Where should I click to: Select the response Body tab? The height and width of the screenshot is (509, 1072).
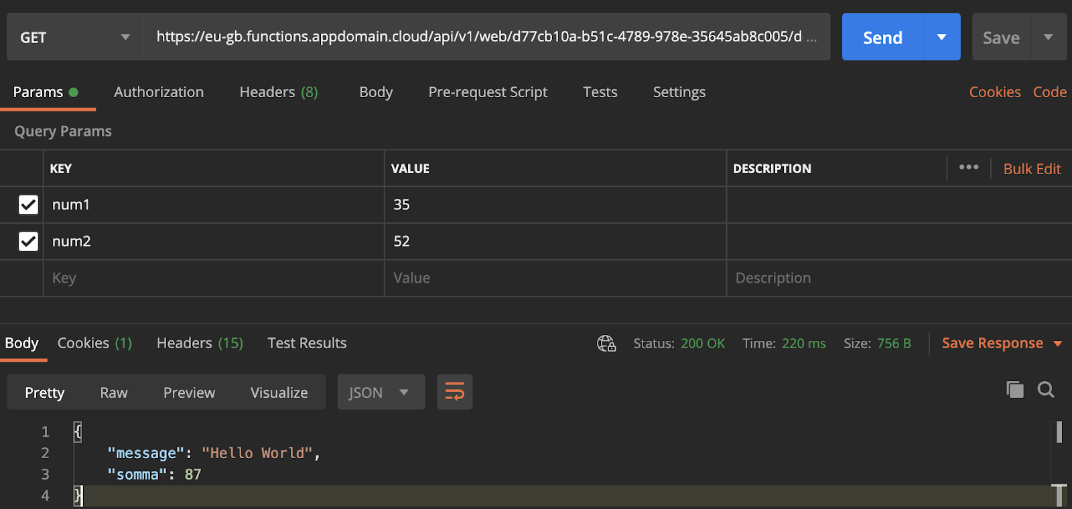pyautogui.click(x=21, y=344)
